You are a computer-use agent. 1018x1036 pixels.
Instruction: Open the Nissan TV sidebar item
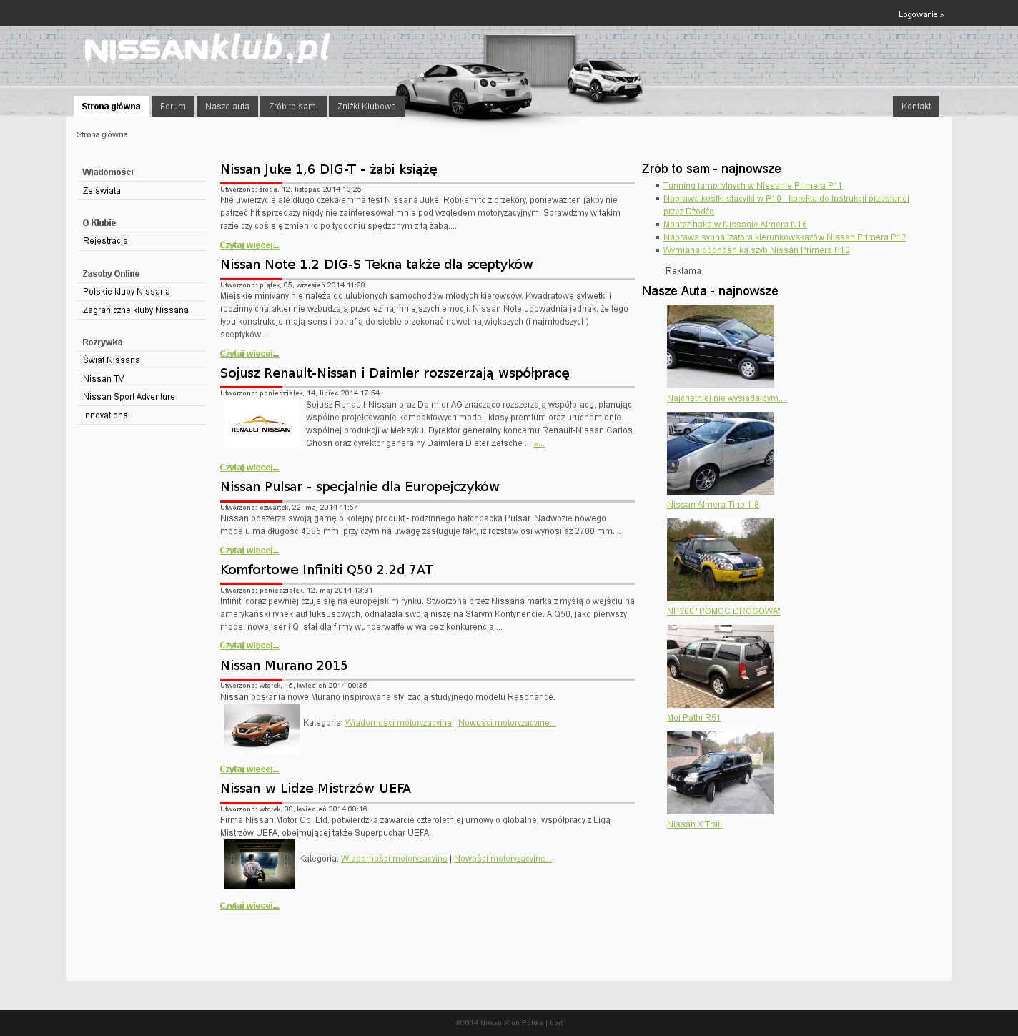(142, 379)
